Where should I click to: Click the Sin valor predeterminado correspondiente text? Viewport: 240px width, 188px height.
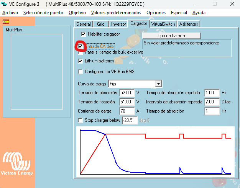tap(181, 43)
